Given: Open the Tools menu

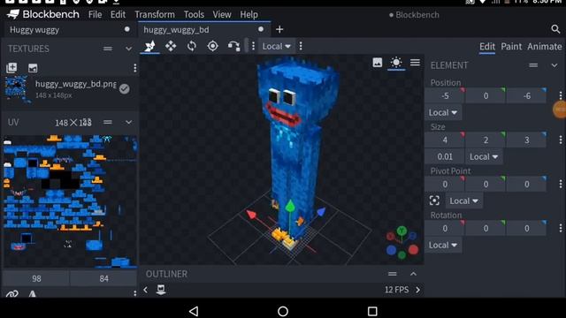Looking at the screenshot, I should (x=194, y=14).
